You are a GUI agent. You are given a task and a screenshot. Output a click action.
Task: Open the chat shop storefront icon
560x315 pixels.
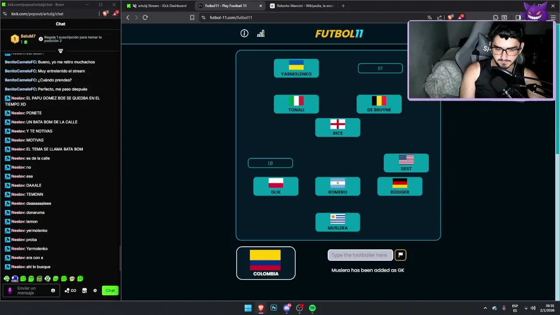point(84,290)
